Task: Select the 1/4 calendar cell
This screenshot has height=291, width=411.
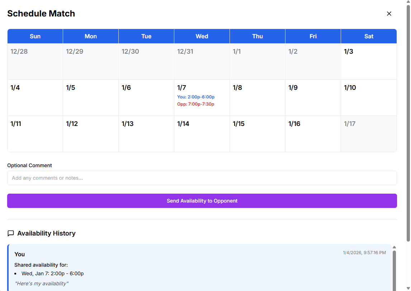Action: (x=35, y=97)
